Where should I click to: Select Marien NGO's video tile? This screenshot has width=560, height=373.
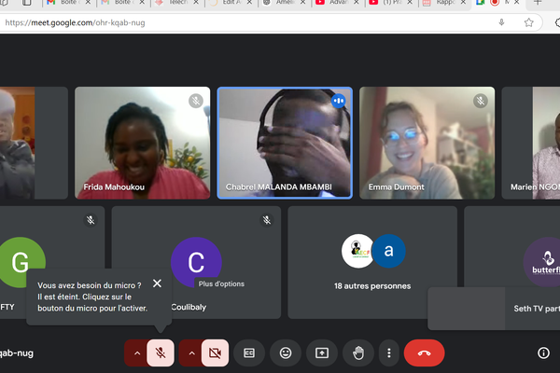531,143
